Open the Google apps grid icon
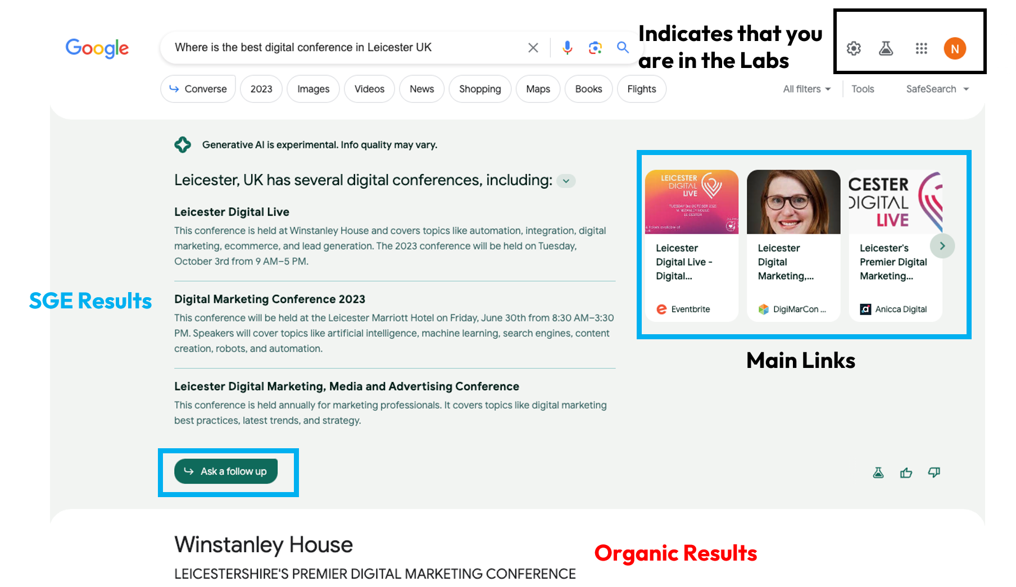The image size is (1016, 587). coord(922,48)
